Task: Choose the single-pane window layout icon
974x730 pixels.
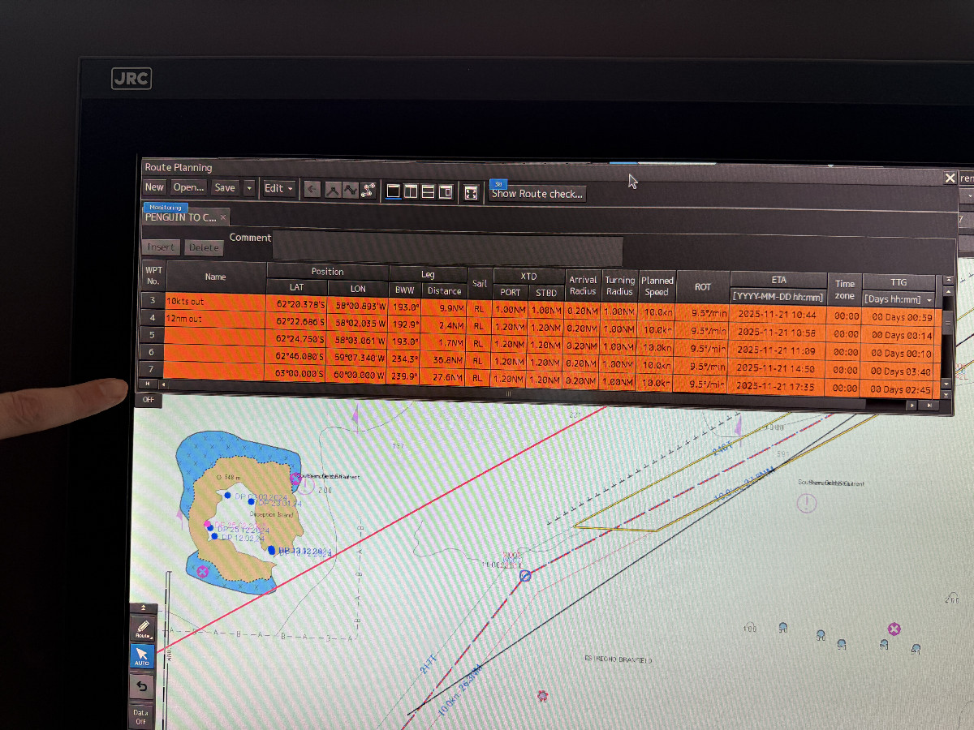Action: pos(394,191)
